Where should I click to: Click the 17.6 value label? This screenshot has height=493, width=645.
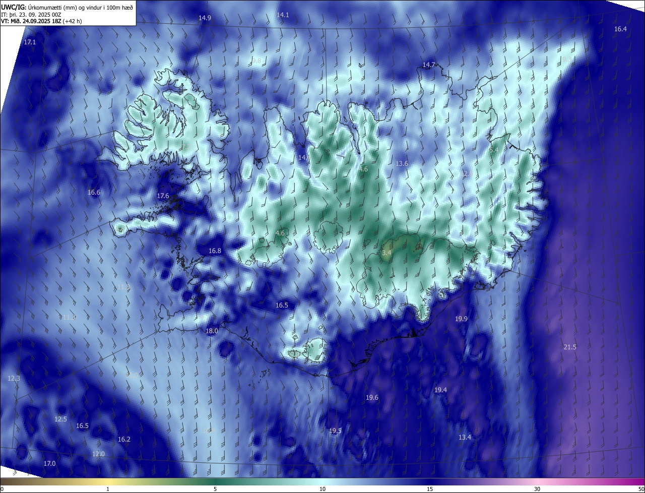point(163,196)
